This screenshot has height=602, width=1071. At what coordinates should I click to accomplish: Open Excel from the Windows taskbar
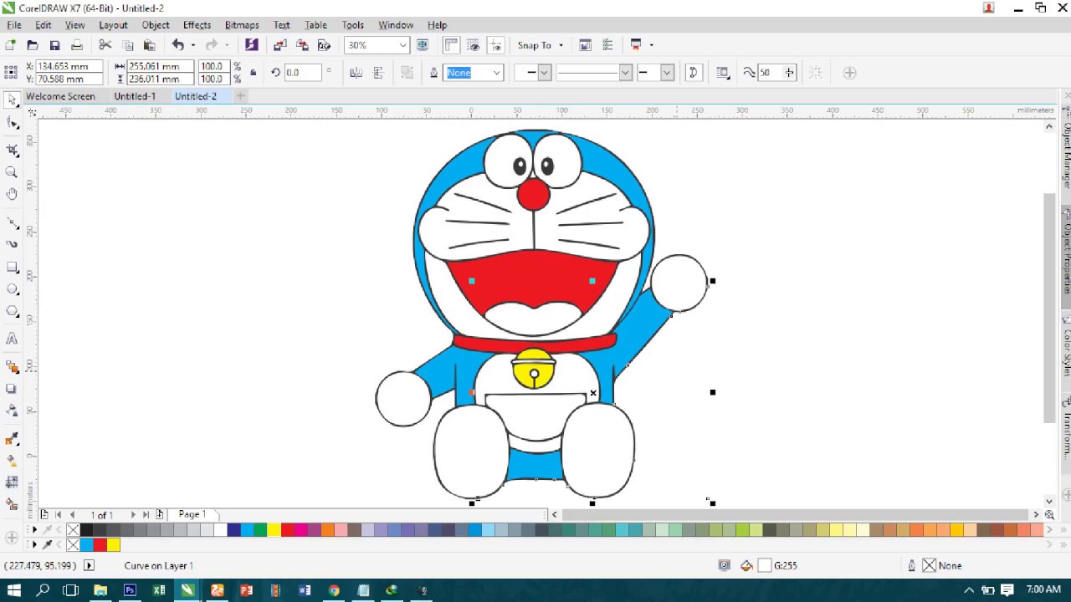(x=159, y=590)
